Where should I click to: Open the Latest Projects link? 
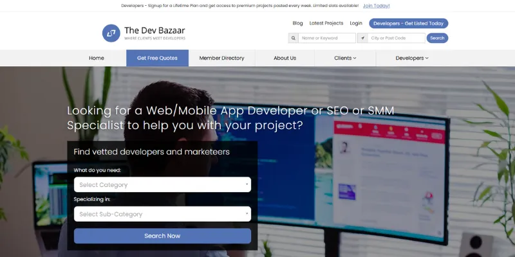point(326,23)
